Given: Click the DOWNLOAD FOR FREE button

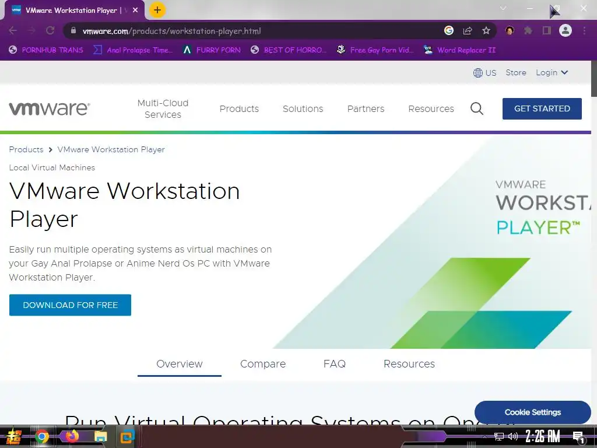Looking at the screenshot, I should click(70, 304).
